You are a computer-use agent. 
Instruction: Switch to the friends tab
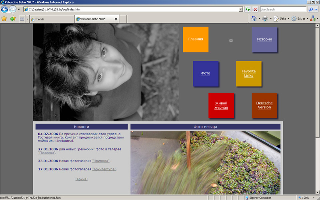[x=52, y=19]
